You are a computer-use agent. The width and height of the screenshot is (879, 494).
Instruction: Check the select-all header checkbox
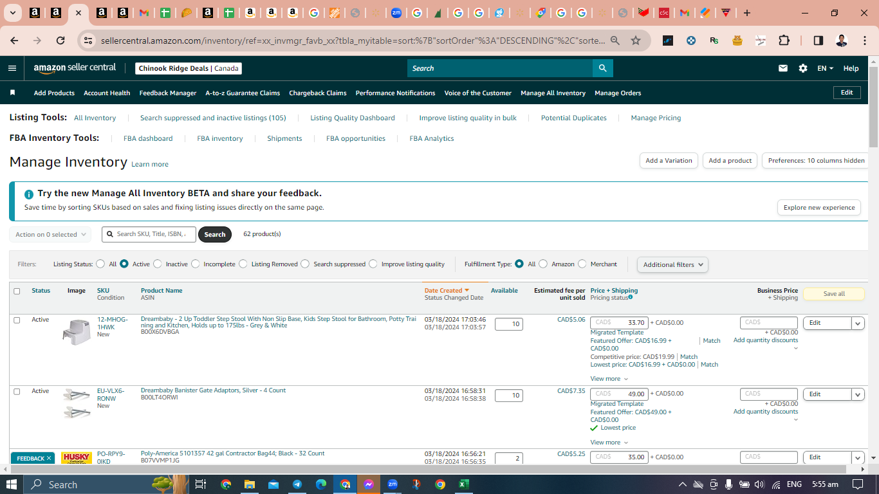coord(17,291)
